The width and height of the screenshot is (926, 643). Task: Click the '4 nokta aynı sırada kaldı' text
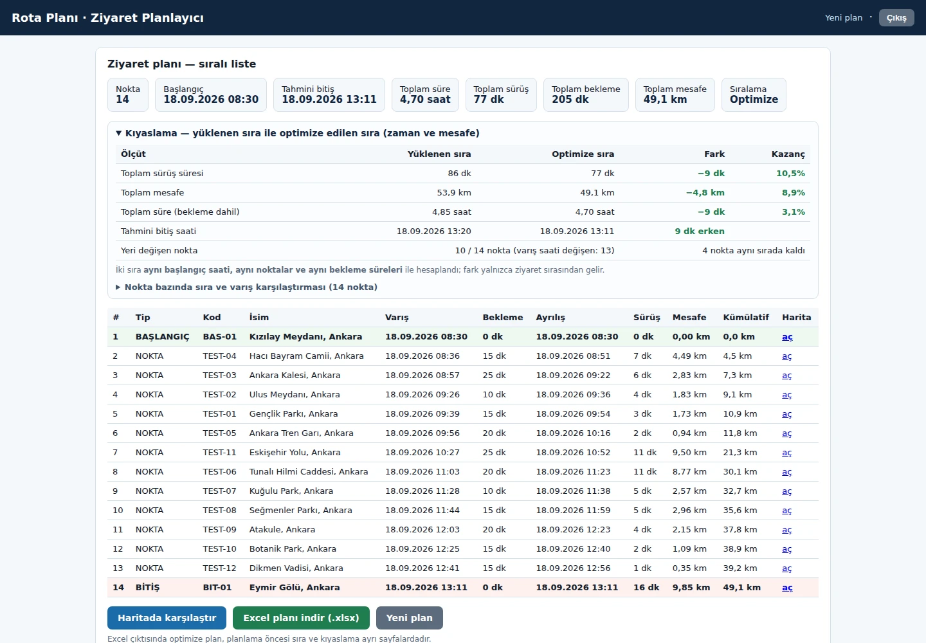click(x=754, y=251)
